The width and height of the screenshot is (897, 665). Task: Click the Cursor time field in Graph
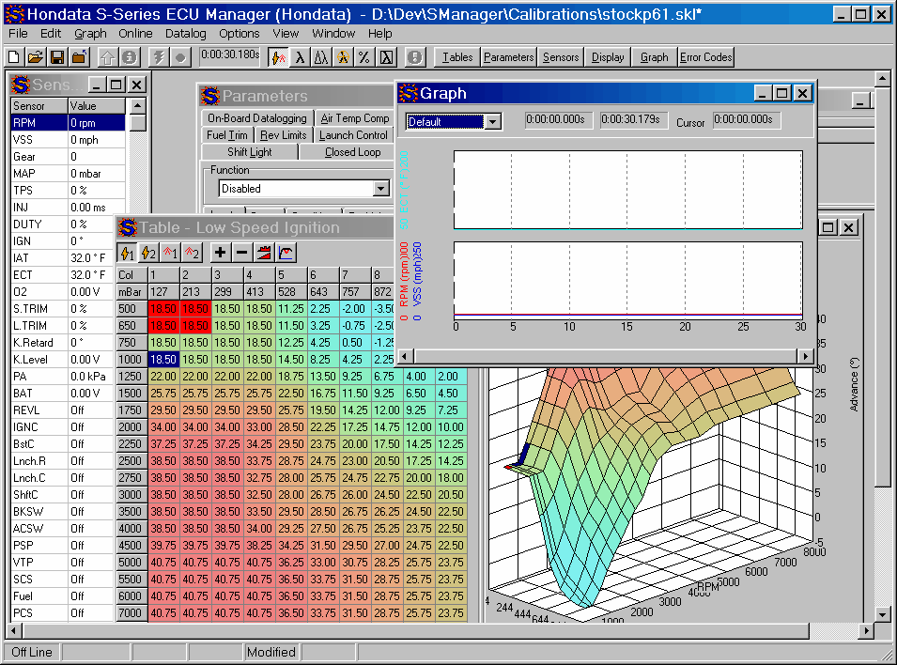746,119
